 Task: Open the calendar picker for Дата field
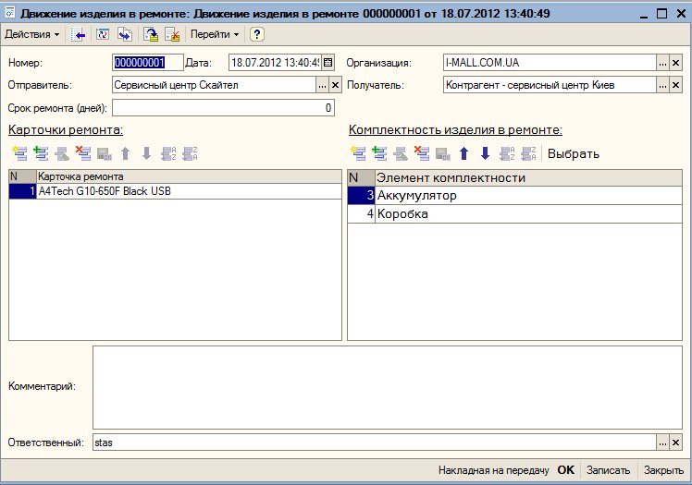pos(327,63)
